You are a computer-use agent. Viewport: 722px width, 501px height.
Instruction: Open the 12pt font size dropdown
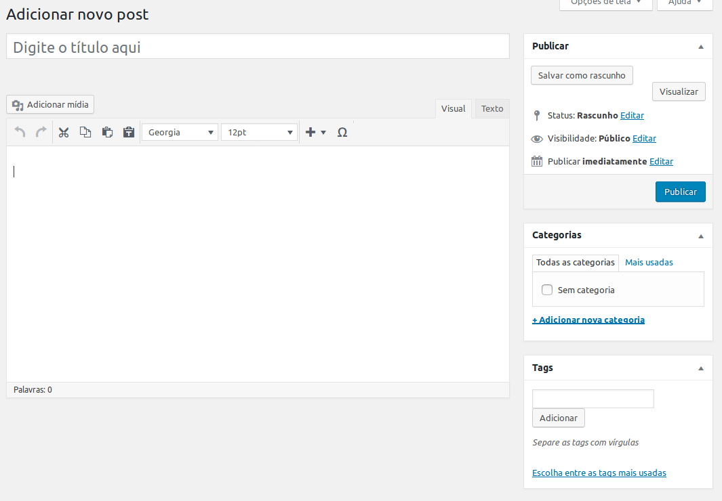(259, 133)
